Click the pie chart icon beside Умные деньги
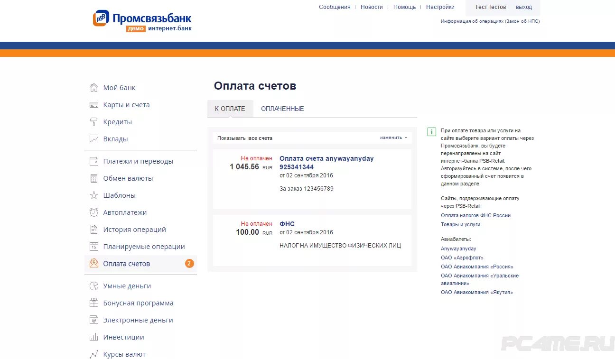 pos(94,286)
